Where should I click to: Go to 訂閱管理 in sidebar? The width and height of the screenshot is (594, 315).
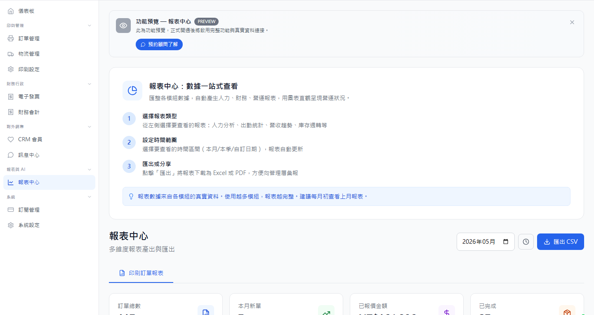[49, 210]
